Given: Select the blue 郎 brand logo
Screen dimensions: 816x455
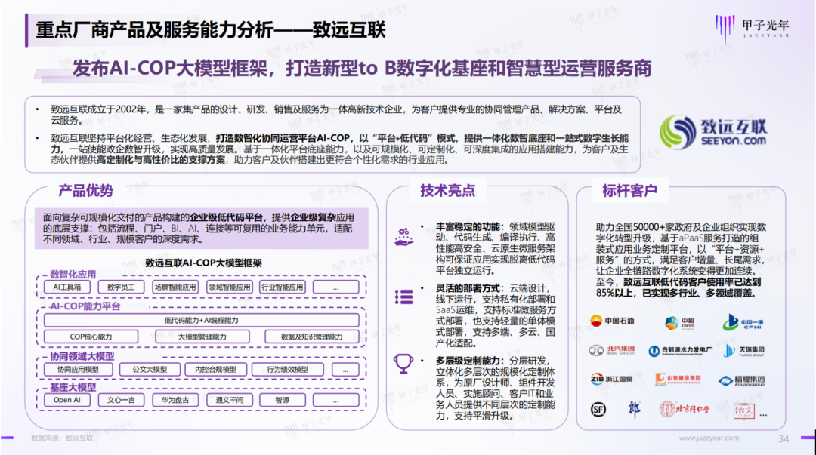Looking at the screenshot, I should tap(634, 409).
